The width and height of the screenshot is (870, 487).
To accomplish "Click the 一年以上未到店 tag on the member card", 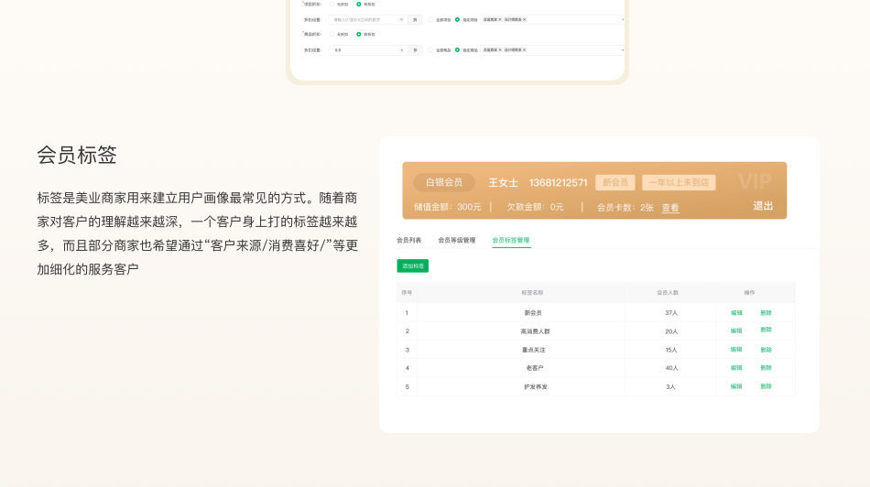I will pos(679,182).
